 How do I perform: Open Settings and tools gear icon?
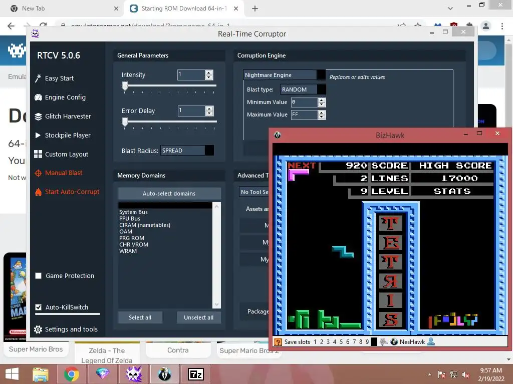point(38,329)
